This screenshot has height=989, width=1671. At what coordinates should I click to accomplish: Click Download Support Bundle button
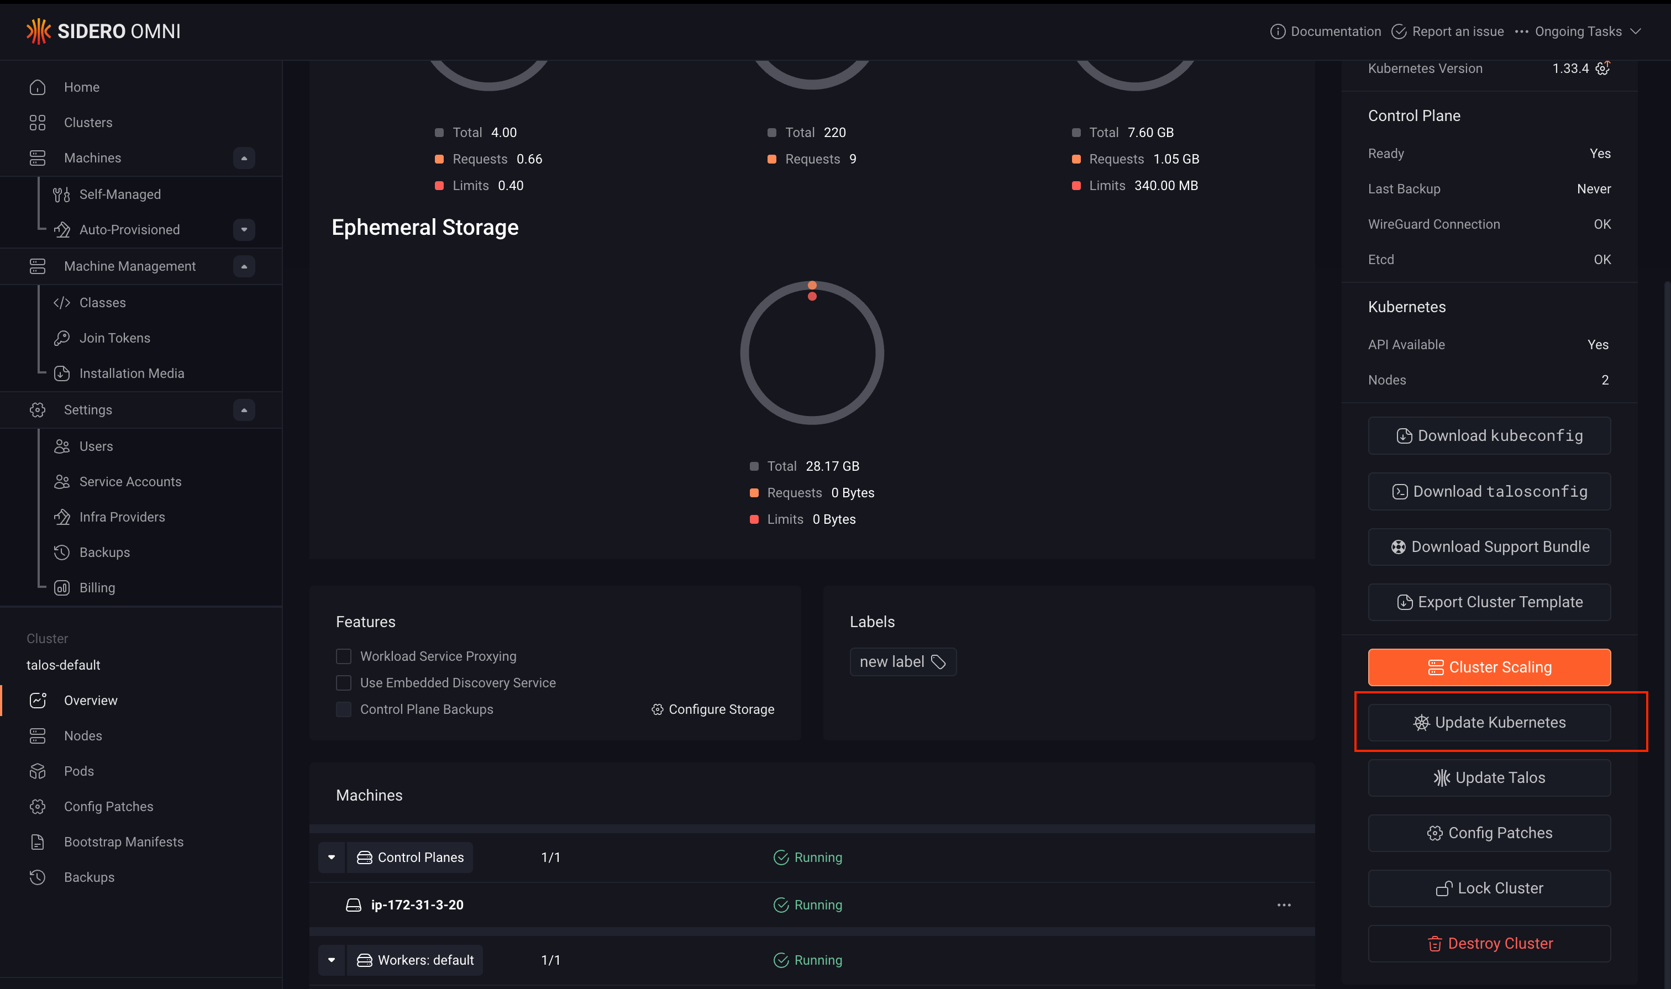(x=1489, y=547)
